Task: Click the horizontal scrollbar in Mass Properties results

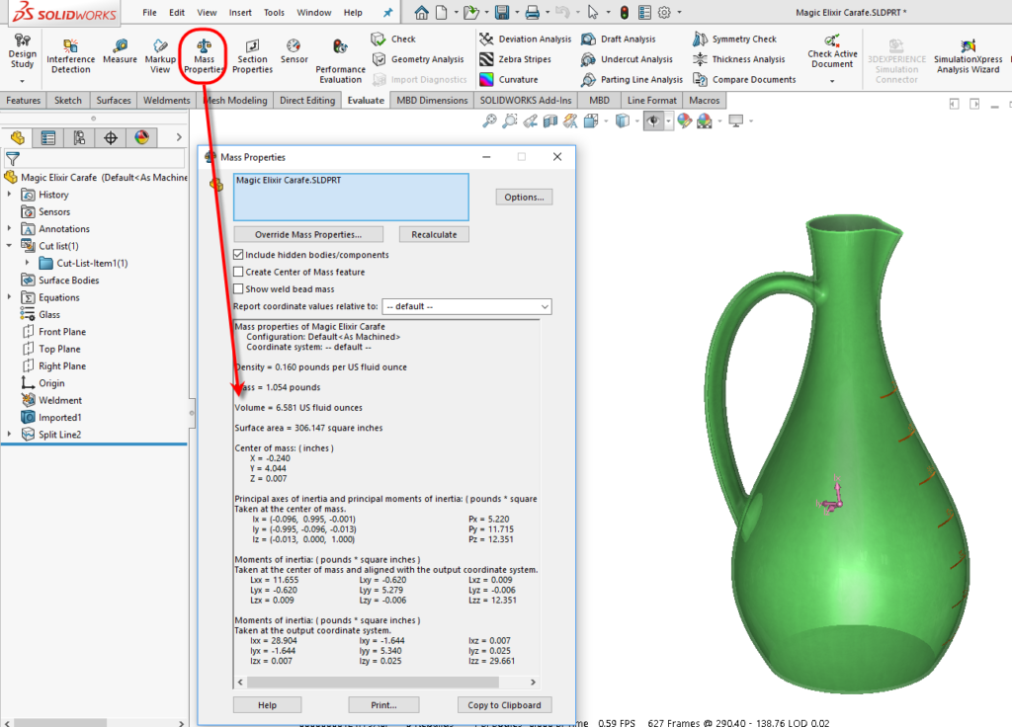Action: click(x=373, y=682)
